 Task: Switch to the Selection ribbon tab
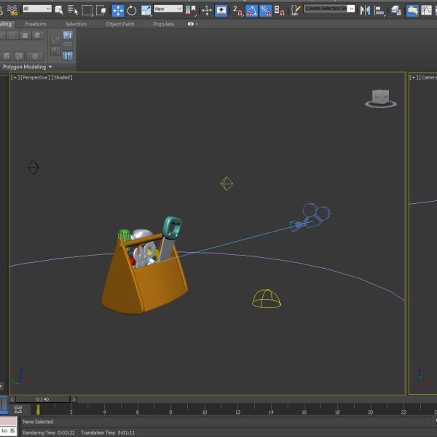point(76,24)
